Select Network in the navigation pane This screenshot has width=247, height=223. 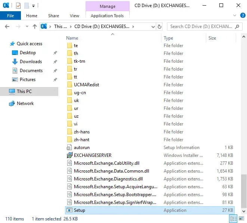25,103
